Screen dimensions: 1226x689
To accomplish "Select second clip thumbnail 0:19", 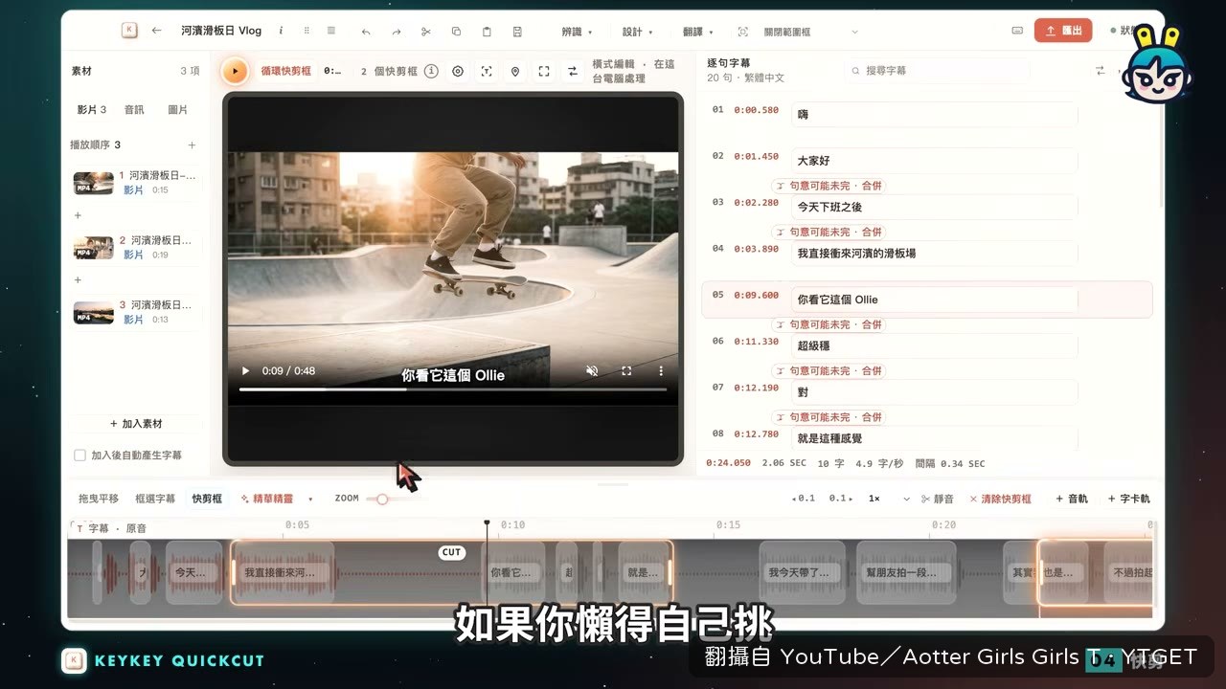I will [94, 248].
